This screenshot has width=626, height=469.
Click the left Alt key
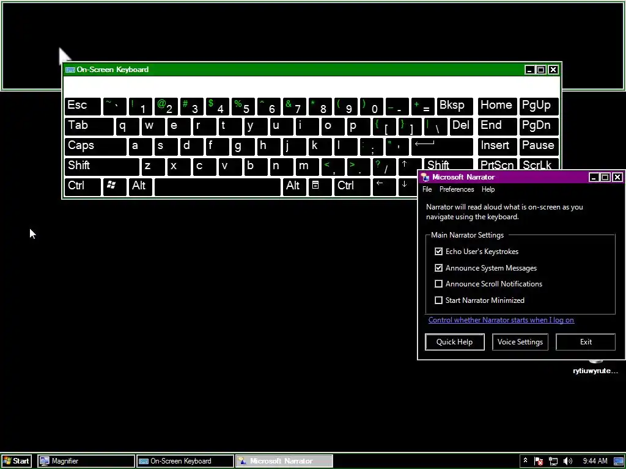140,187
